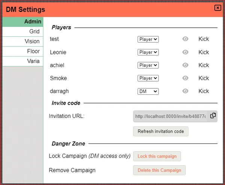This screenshot has width=225, height=185.
Task: Open the role dropdown for test
Action: [x=148, y=39]
